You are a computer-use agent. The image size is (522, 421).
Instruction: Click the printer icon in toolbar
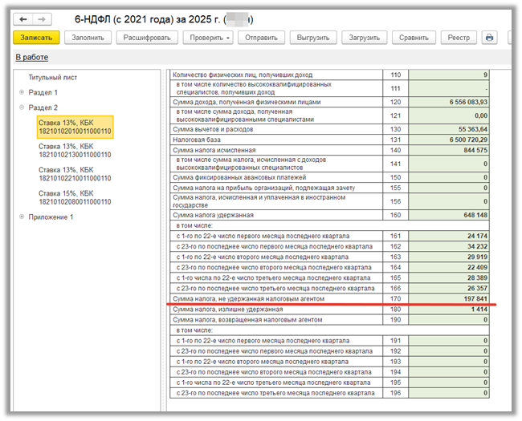[x=489, y=38]
